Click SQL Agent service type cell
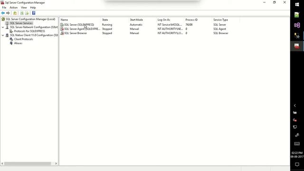304x171 pixels. click(x=219, y=29)
